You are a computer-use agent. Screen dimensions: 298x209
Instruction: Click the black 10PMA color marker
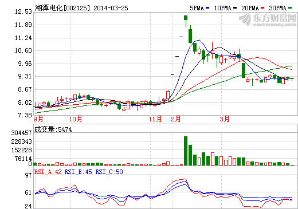tap(235, 8)
